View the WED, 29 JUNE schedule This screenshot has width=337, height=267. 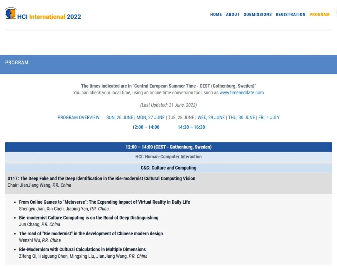click(211, 118)
